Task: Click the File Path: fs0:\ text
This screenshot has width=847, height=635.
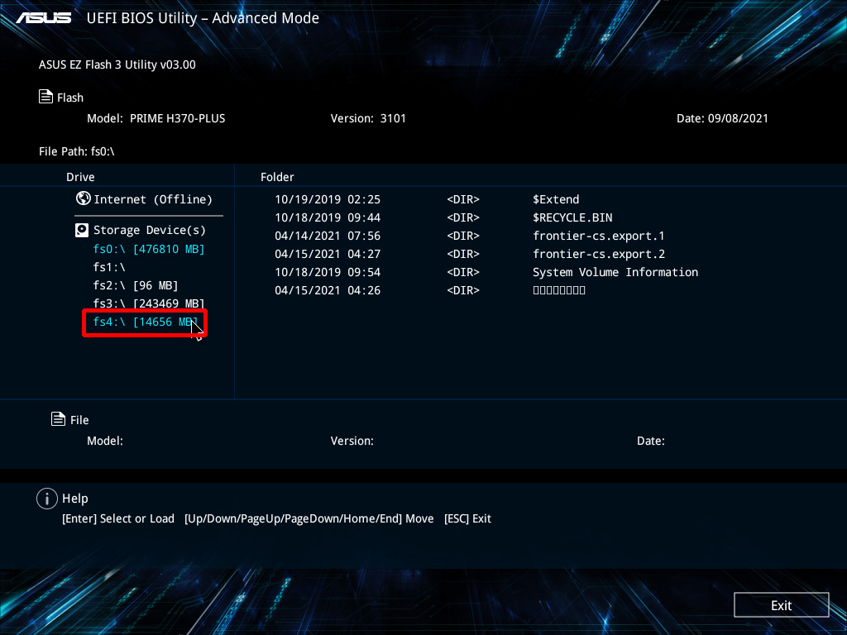Action: coord(77,152)
